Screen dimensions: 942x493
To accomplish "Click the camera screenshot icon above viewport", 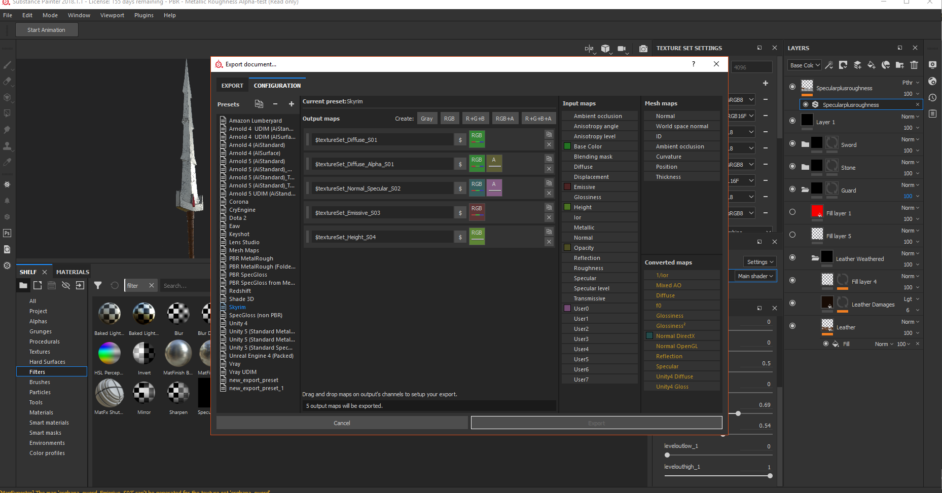I will (643, 49).
